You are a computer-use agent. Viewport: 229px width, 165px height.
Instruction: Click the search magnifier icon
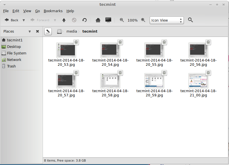(190, 20)
